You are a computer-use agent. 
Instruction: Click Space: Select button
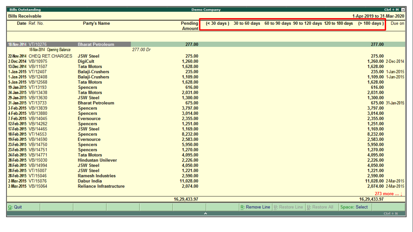click(x=355, y=207)
